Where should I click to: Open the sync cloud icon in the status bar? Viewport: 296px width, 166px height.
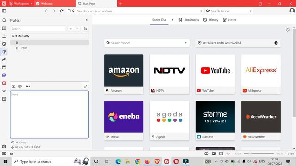(x=12, y=154)
